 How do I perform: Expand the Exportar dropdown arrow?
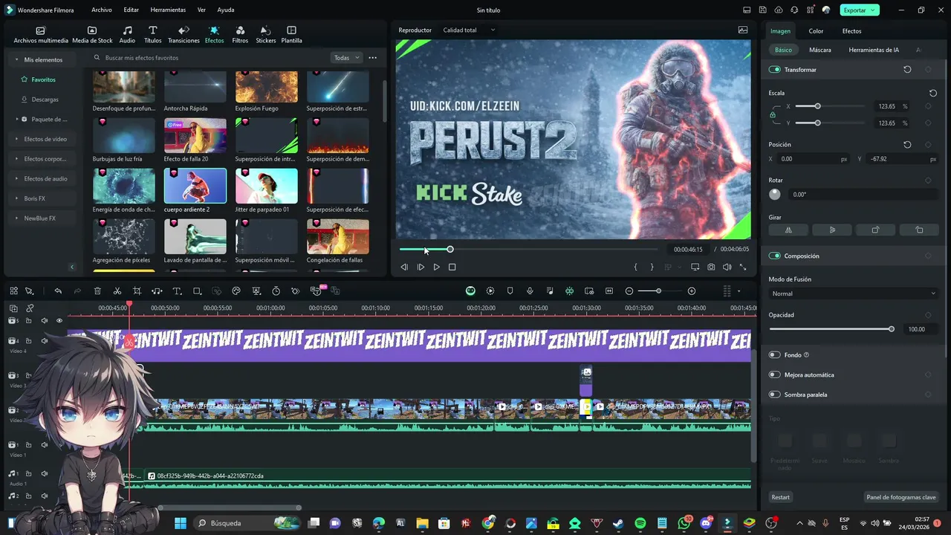pos(874,10)
